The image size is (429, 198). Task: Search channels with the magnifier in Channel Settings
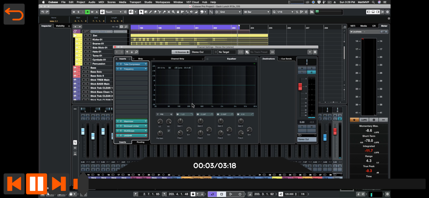(136, 52)
